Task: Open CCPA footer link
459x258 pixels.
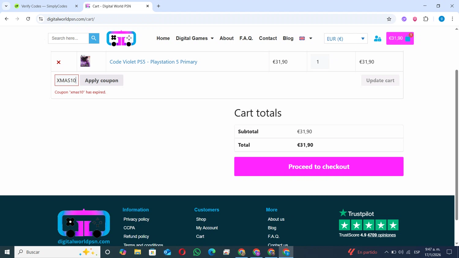Action: [x=129, y=228]
